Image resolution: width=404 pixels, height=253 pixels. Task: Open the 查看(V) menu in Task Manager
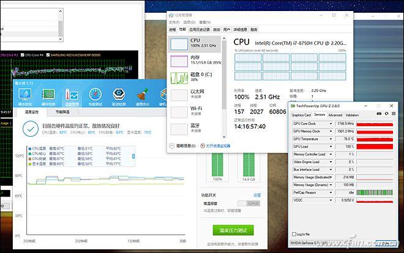[205, 23]
